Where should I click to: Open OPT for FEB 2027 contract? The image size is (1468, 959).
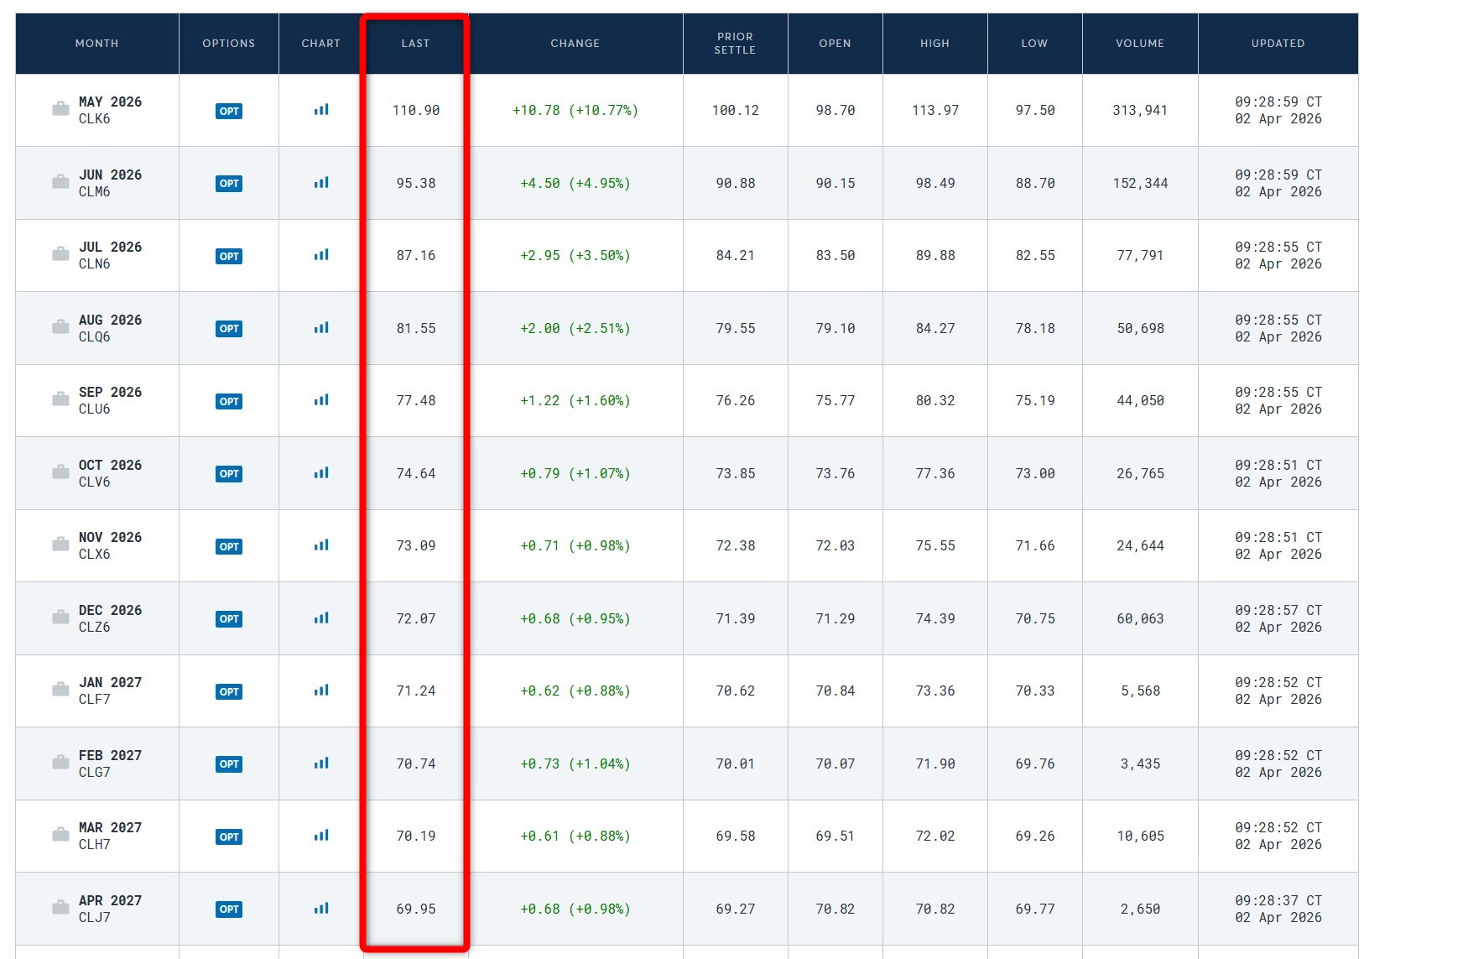[x=229, y=764]
